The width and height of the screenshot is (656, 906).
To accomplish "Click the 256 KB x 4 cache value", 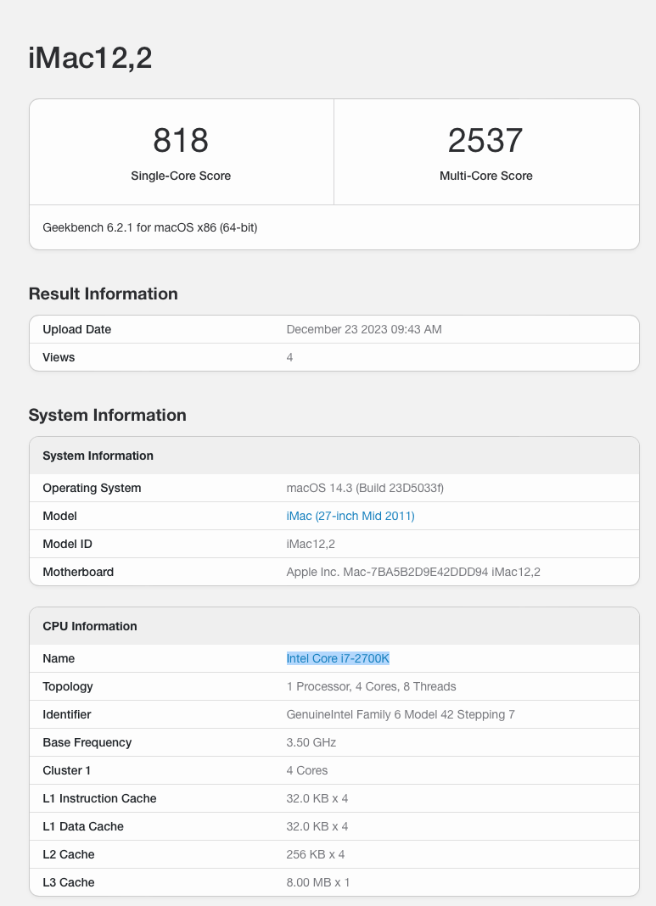I will click(x=316, y=854).
